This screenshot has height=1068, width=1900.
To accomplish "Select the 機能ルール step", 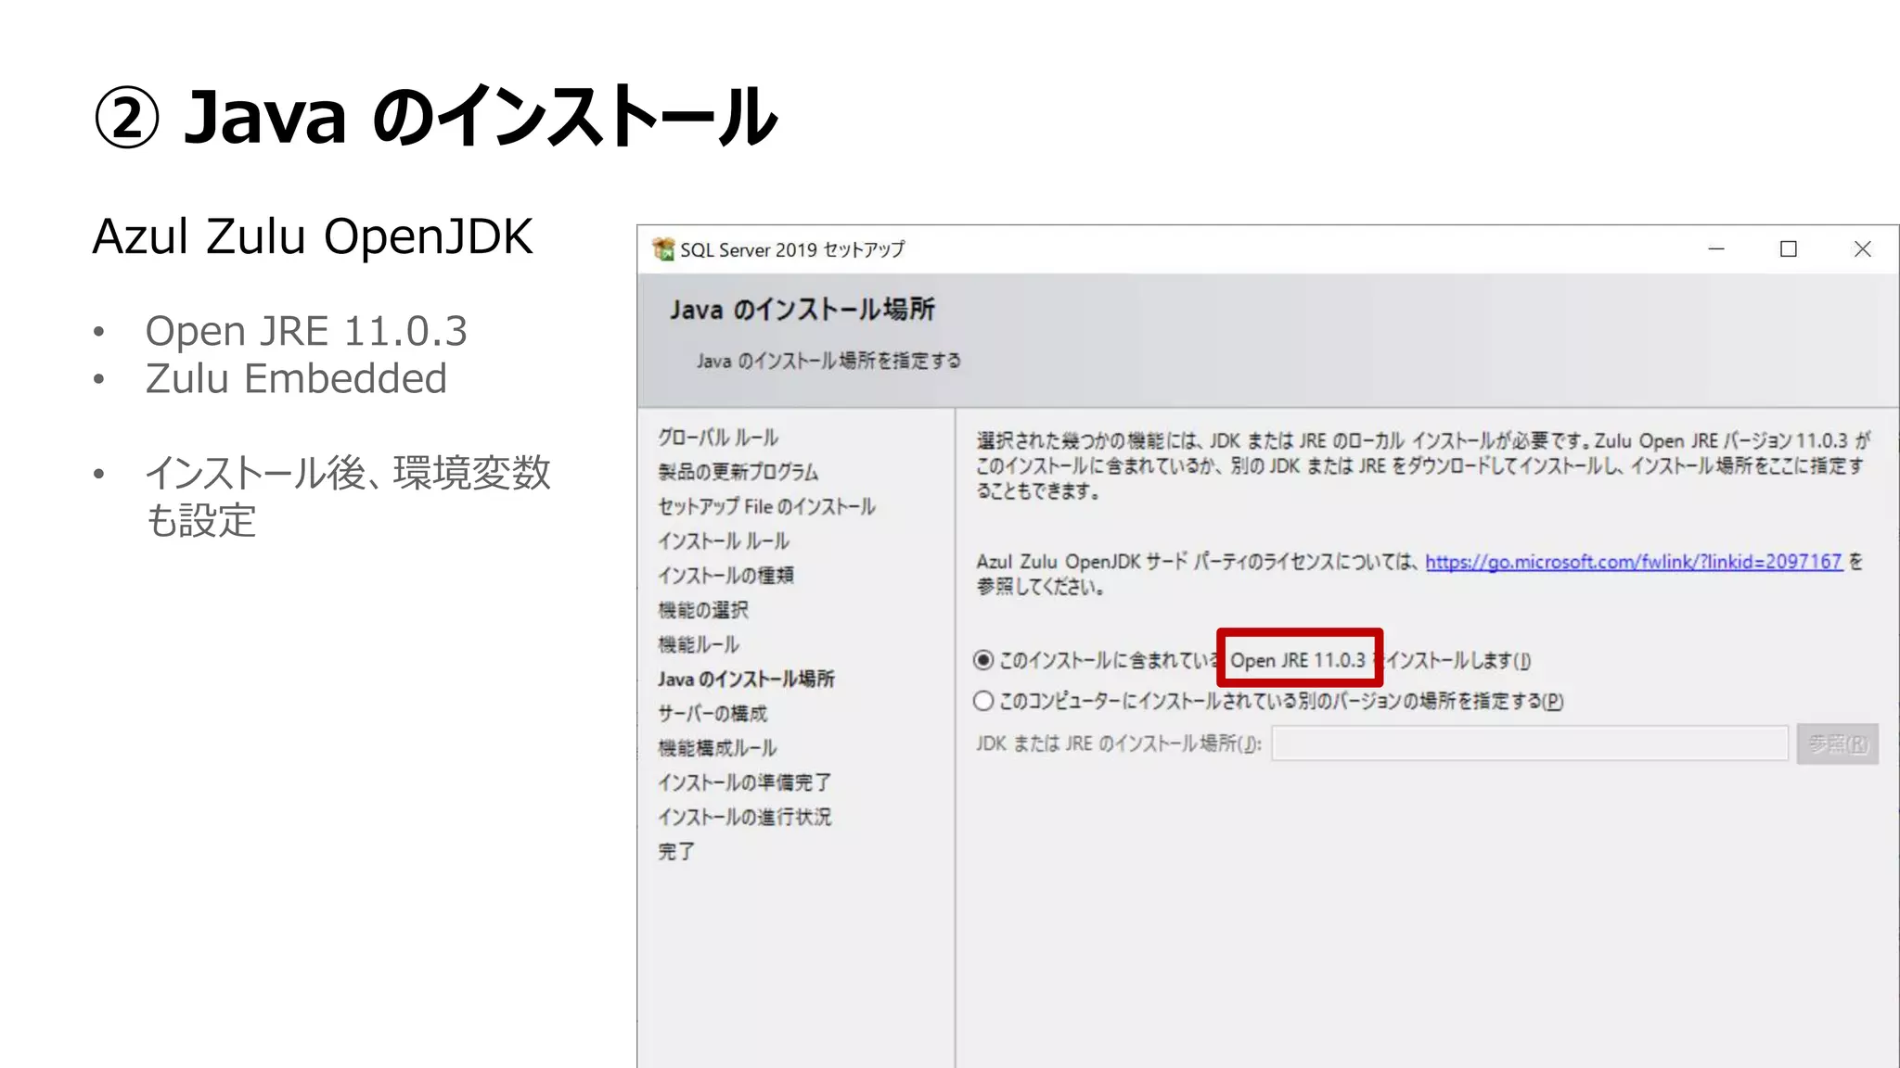I will click(x=699, y=644).
